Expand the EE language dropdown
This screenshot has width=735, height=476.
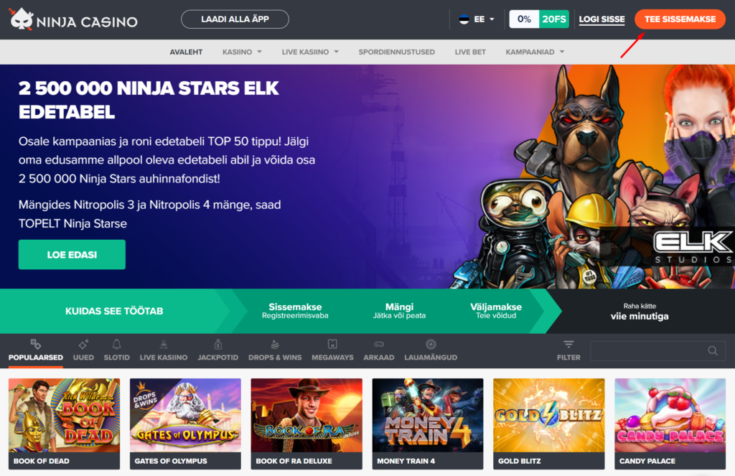click(477, 19)
